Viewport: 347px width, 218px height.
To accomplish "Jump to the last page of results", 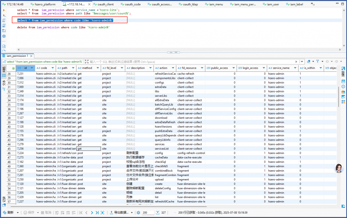I will coord(98,213).
